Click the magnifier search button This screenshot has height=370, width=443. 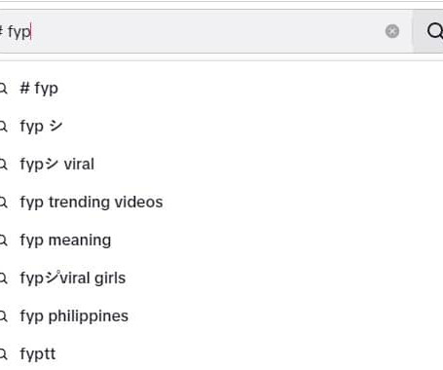coord(433,31)
